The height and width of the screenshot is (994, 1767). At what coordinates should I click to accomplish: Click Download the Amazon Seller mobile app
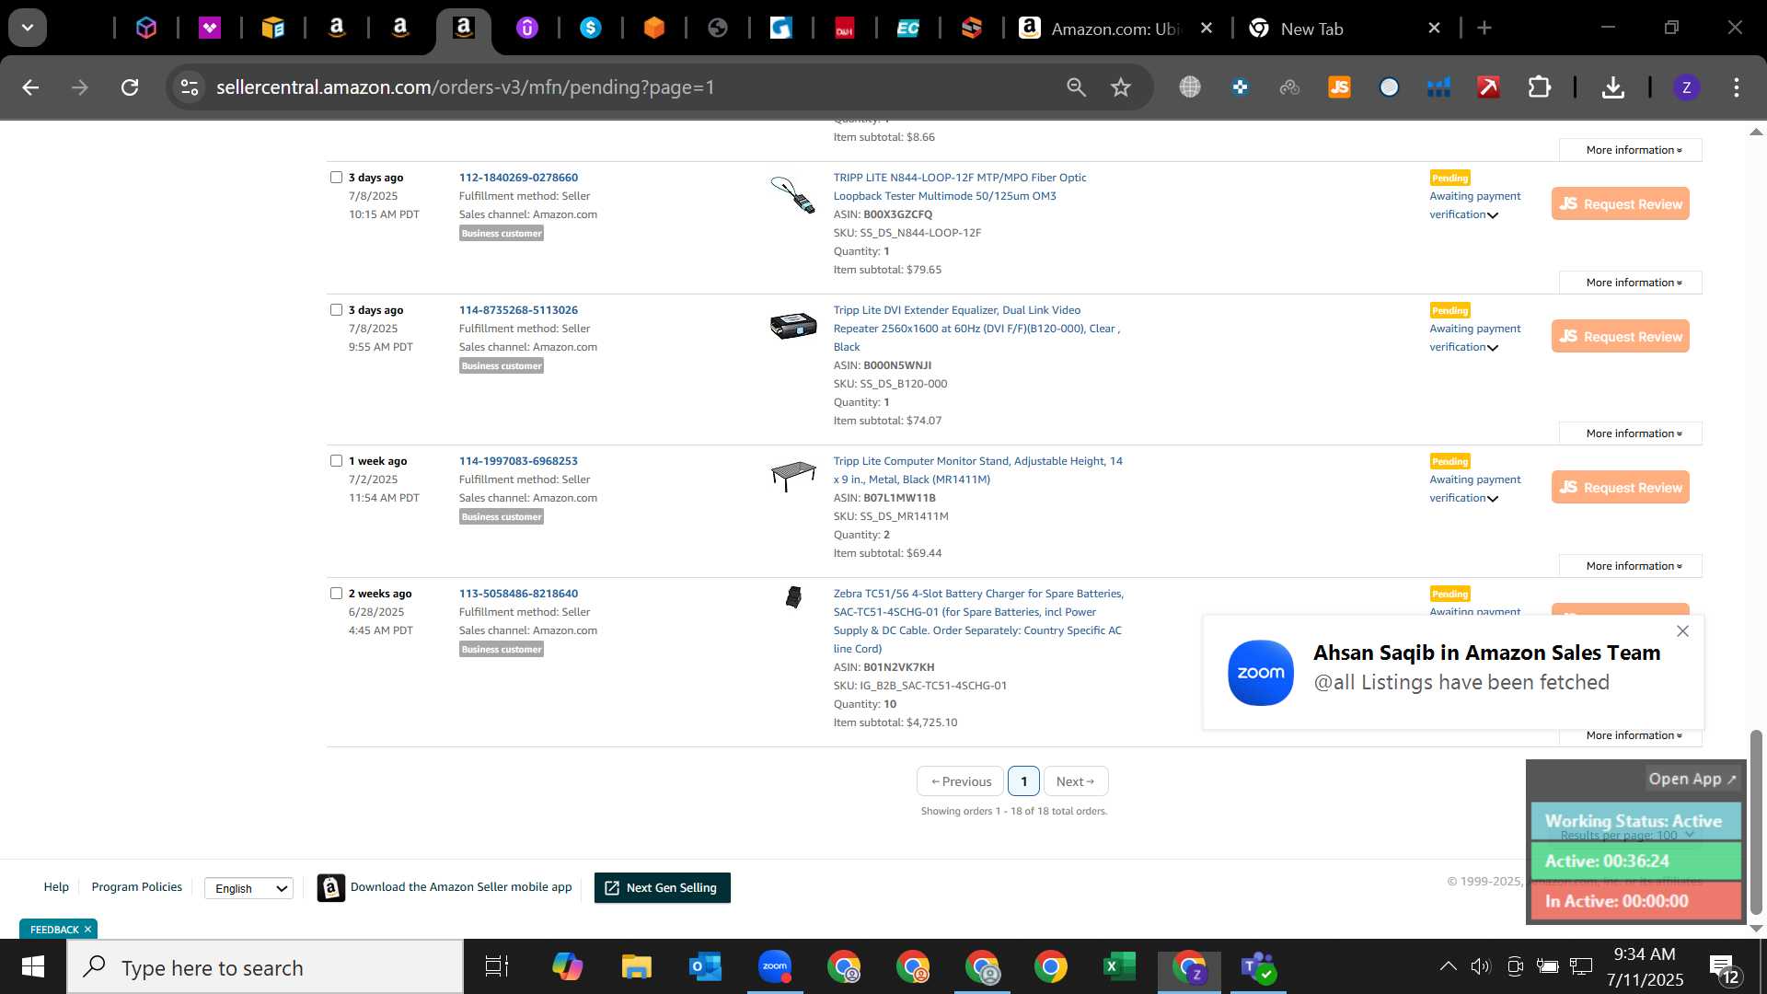445,887
